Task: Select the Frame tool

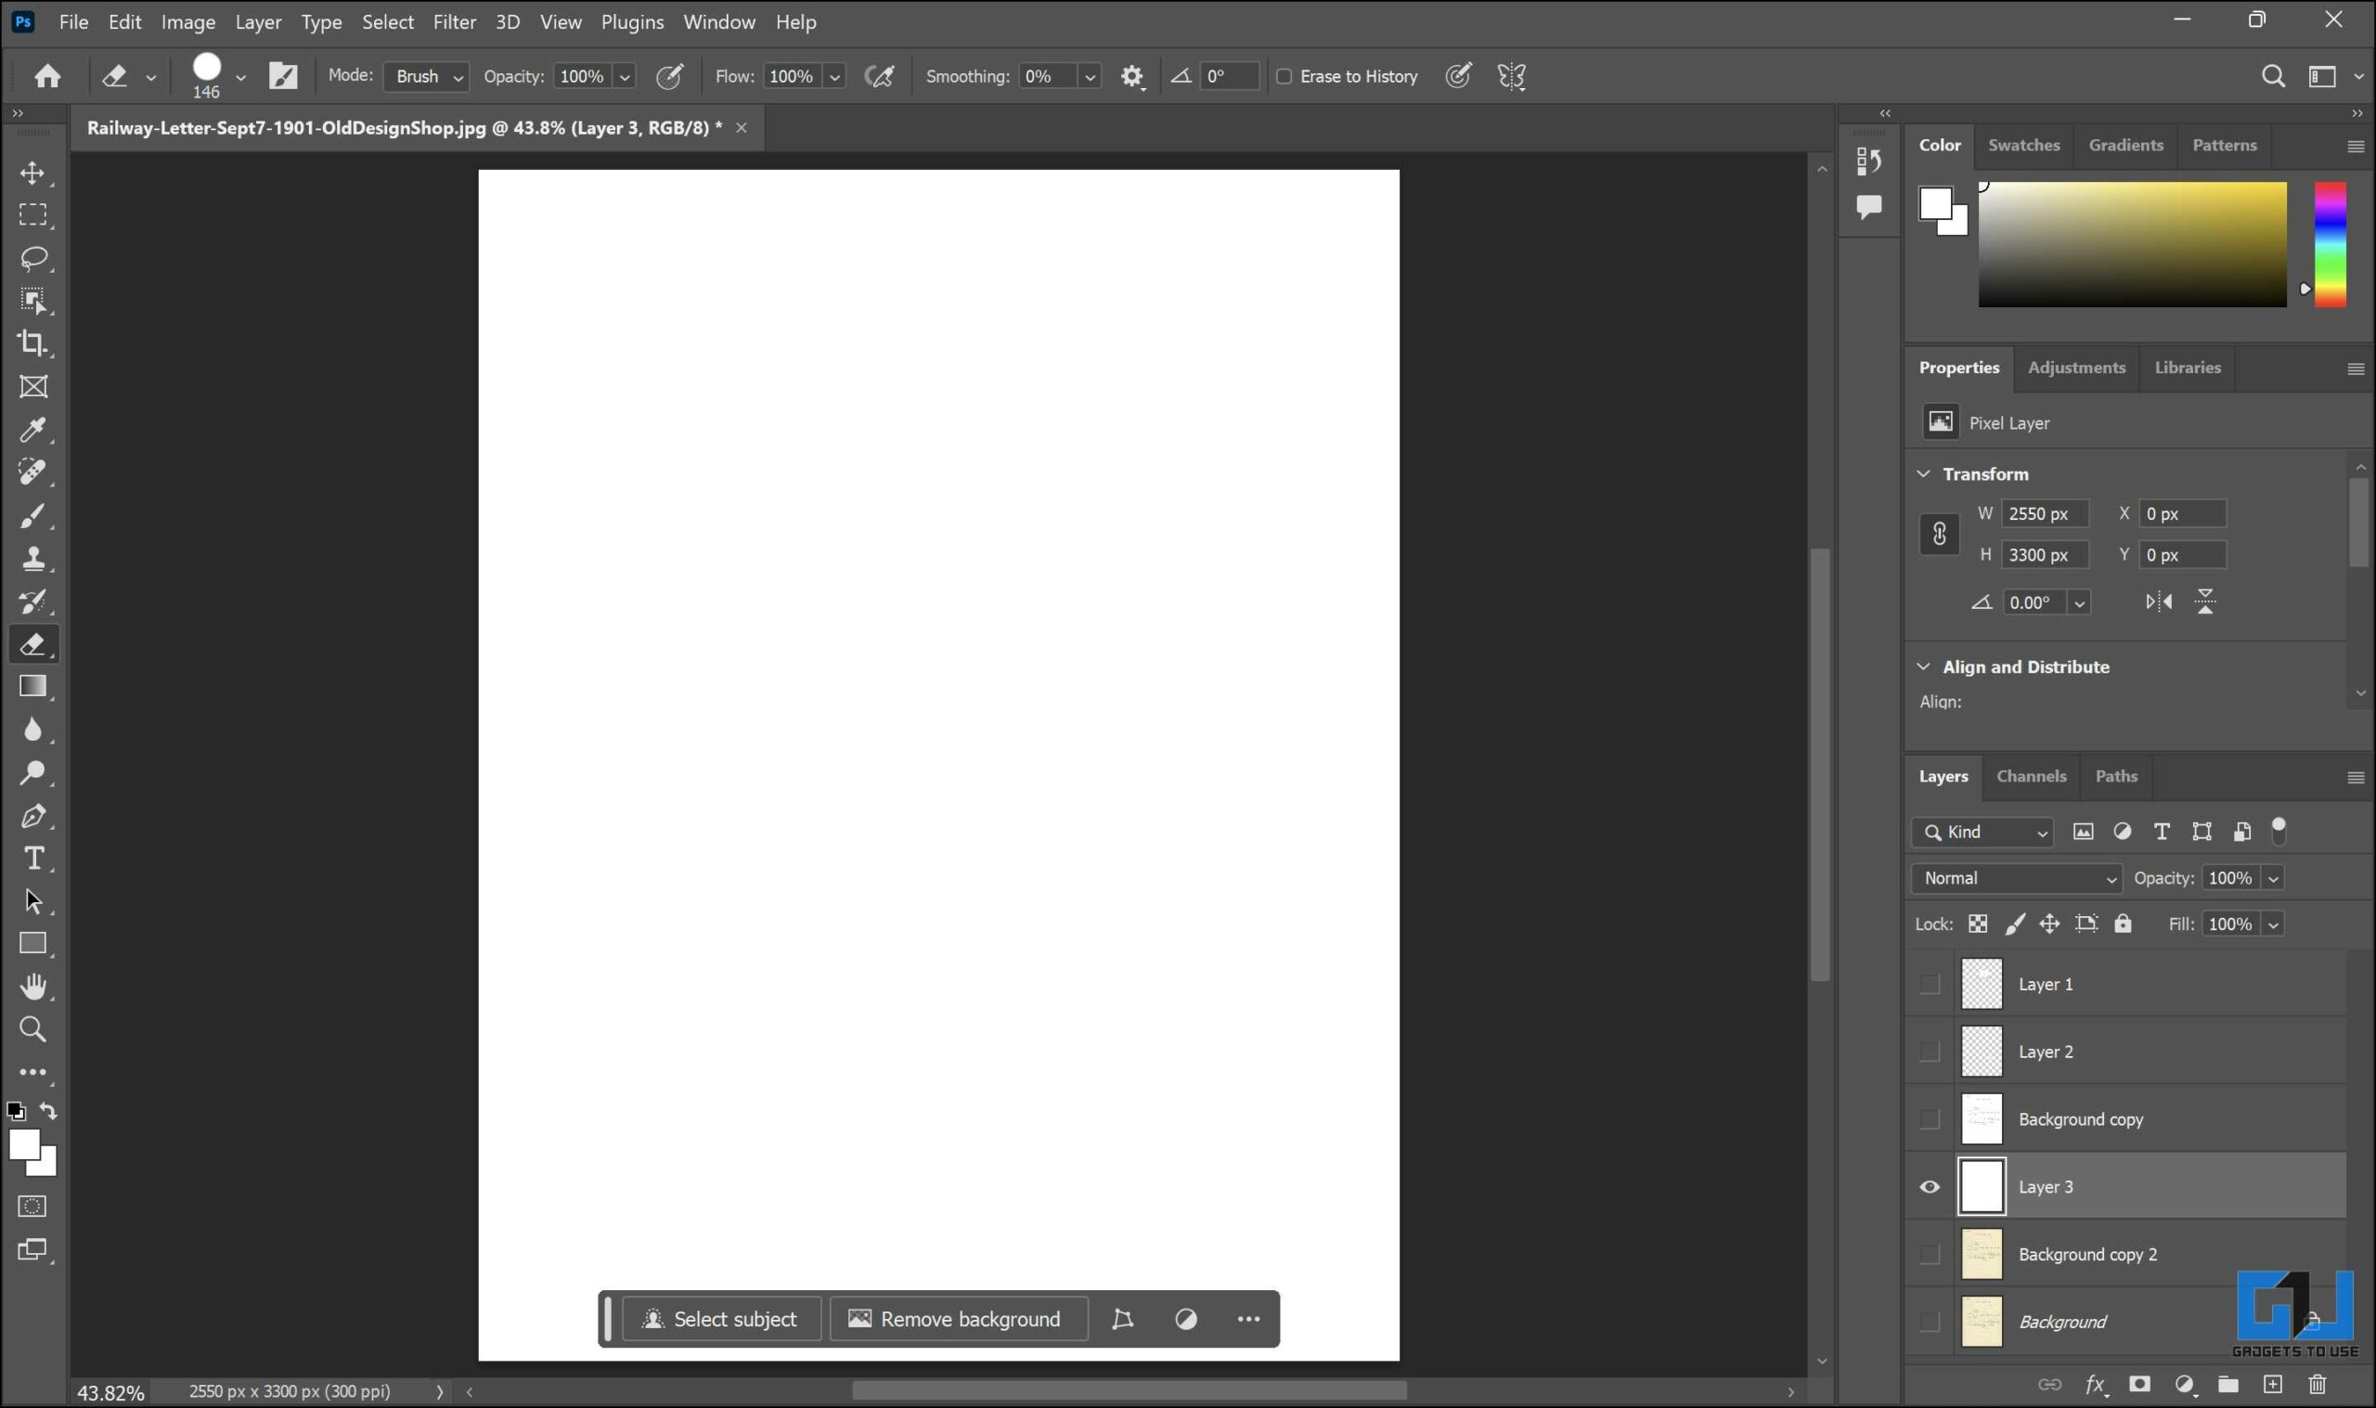Action: [33, 387]
